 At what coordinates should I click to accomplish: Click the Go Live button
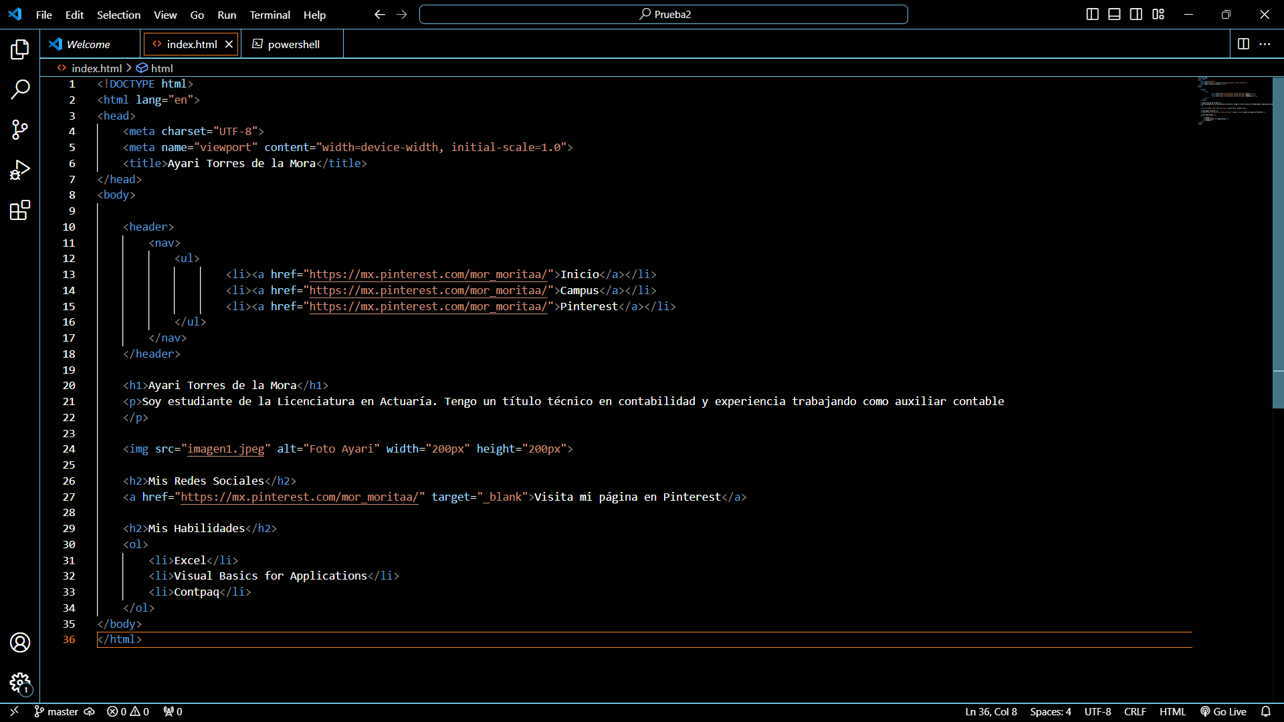1224,711
